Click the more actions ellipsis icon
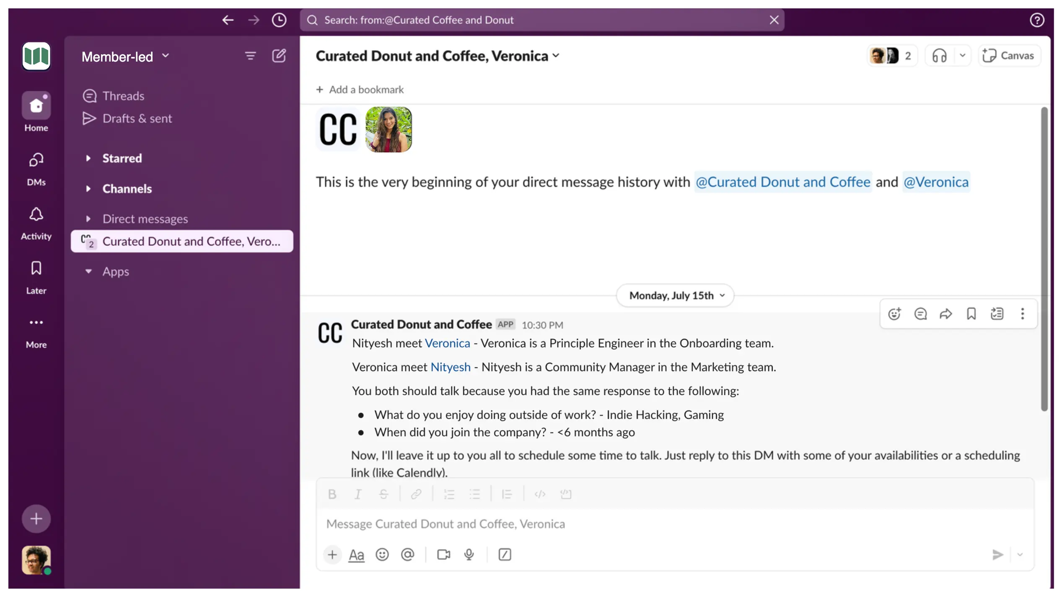Screen dimensions: 1062x597 pos(1023,314)
